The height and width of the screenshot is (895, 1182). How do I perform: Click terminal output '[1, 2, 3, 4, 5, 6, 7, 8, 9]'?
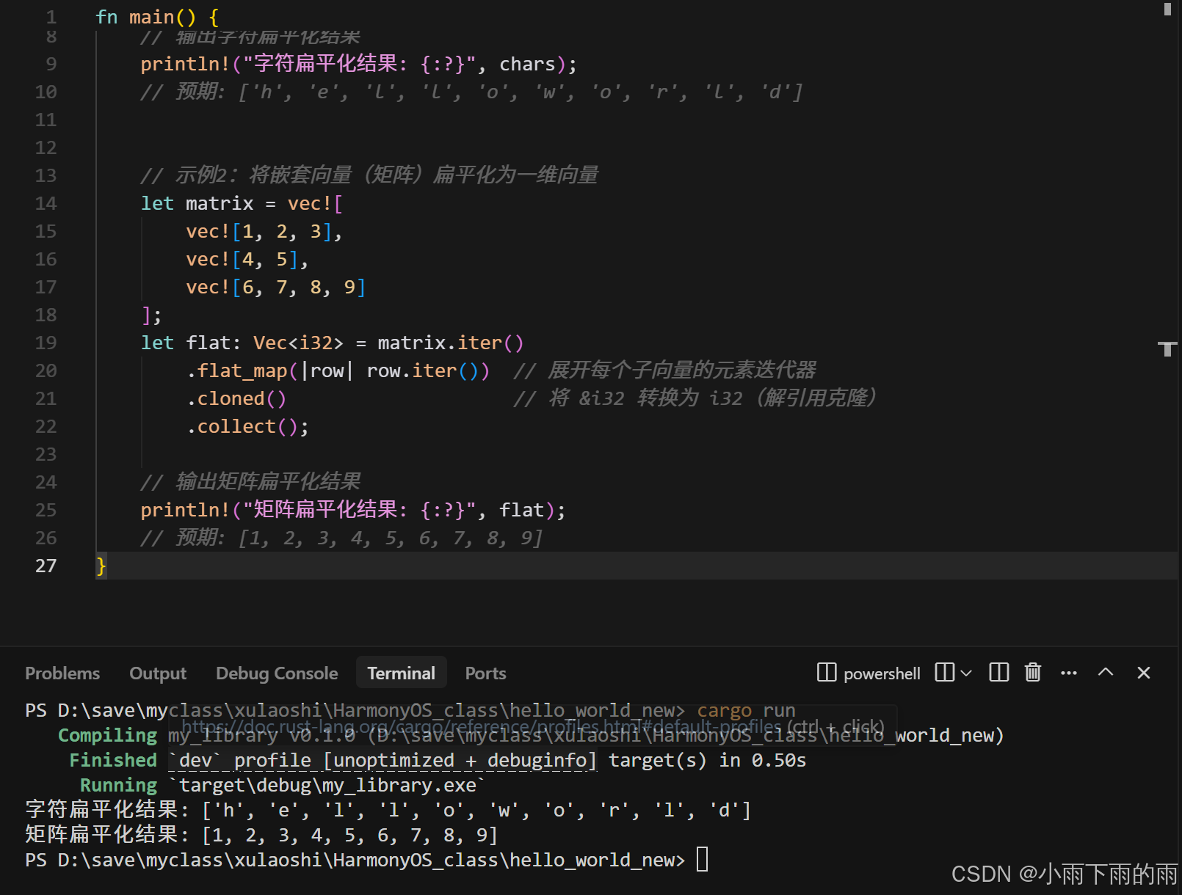point(350,835)
